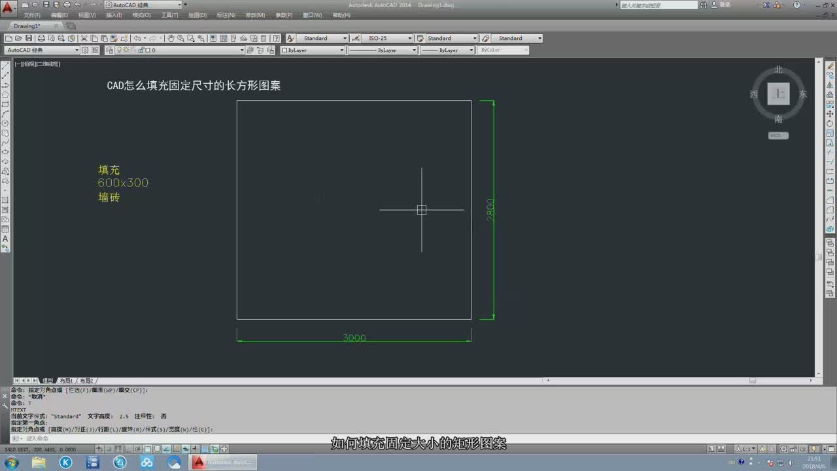
Task: Open the AutoCAD 经典 workspace dropdown
Action: point(42,50)
